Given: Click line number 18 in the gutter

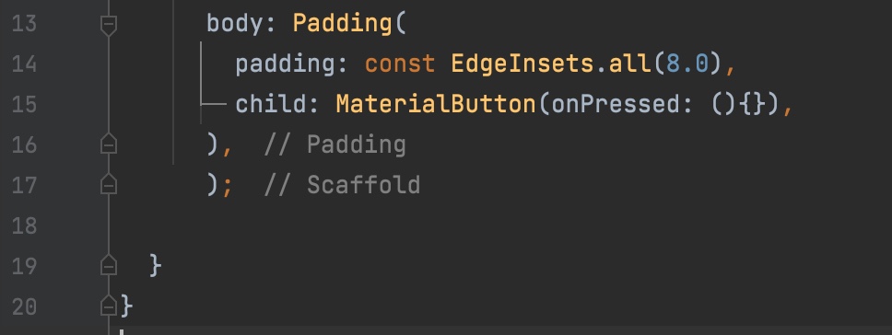Looking at the screenshot, I should [24, 226].
